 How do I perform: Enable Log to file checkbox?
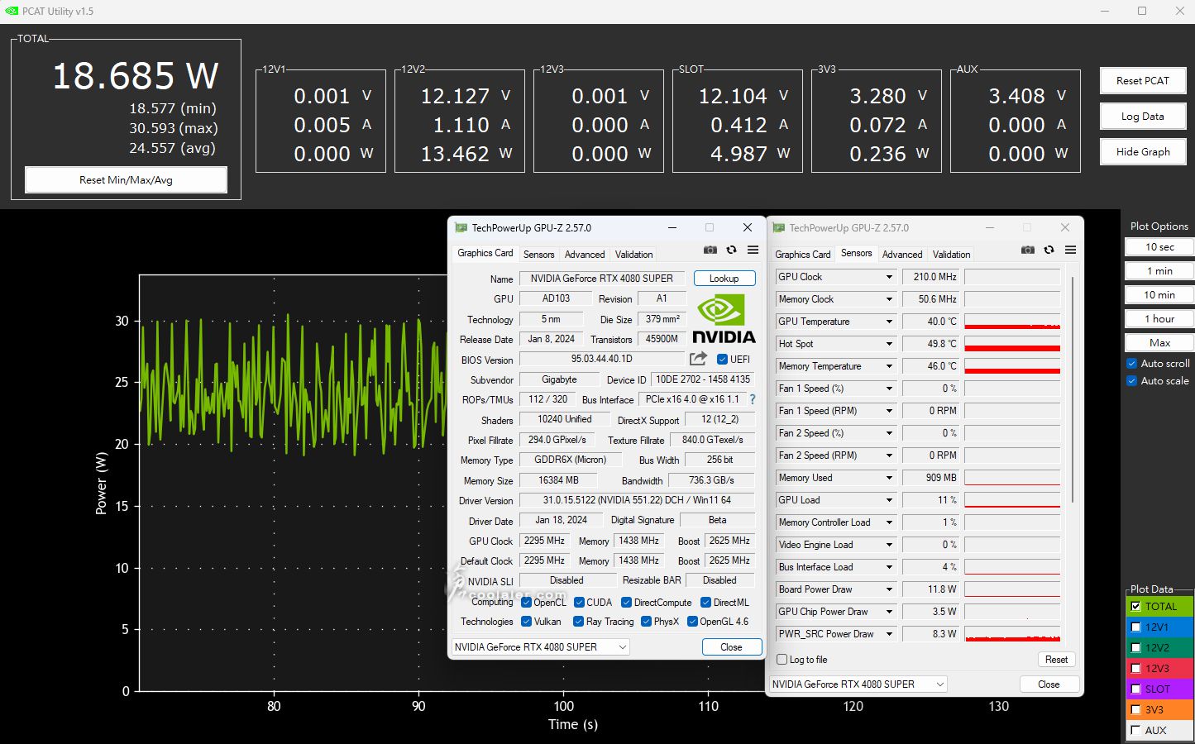coord(782,659)
